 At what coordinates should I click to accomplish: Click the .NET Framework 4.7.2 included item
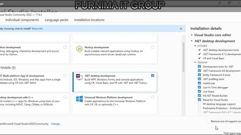click(222, 54)
